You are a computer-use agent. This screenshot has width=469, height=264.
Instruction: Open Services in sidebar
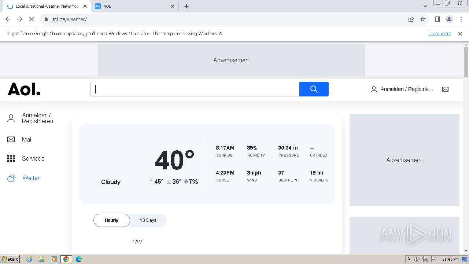(x=33, y=158)
